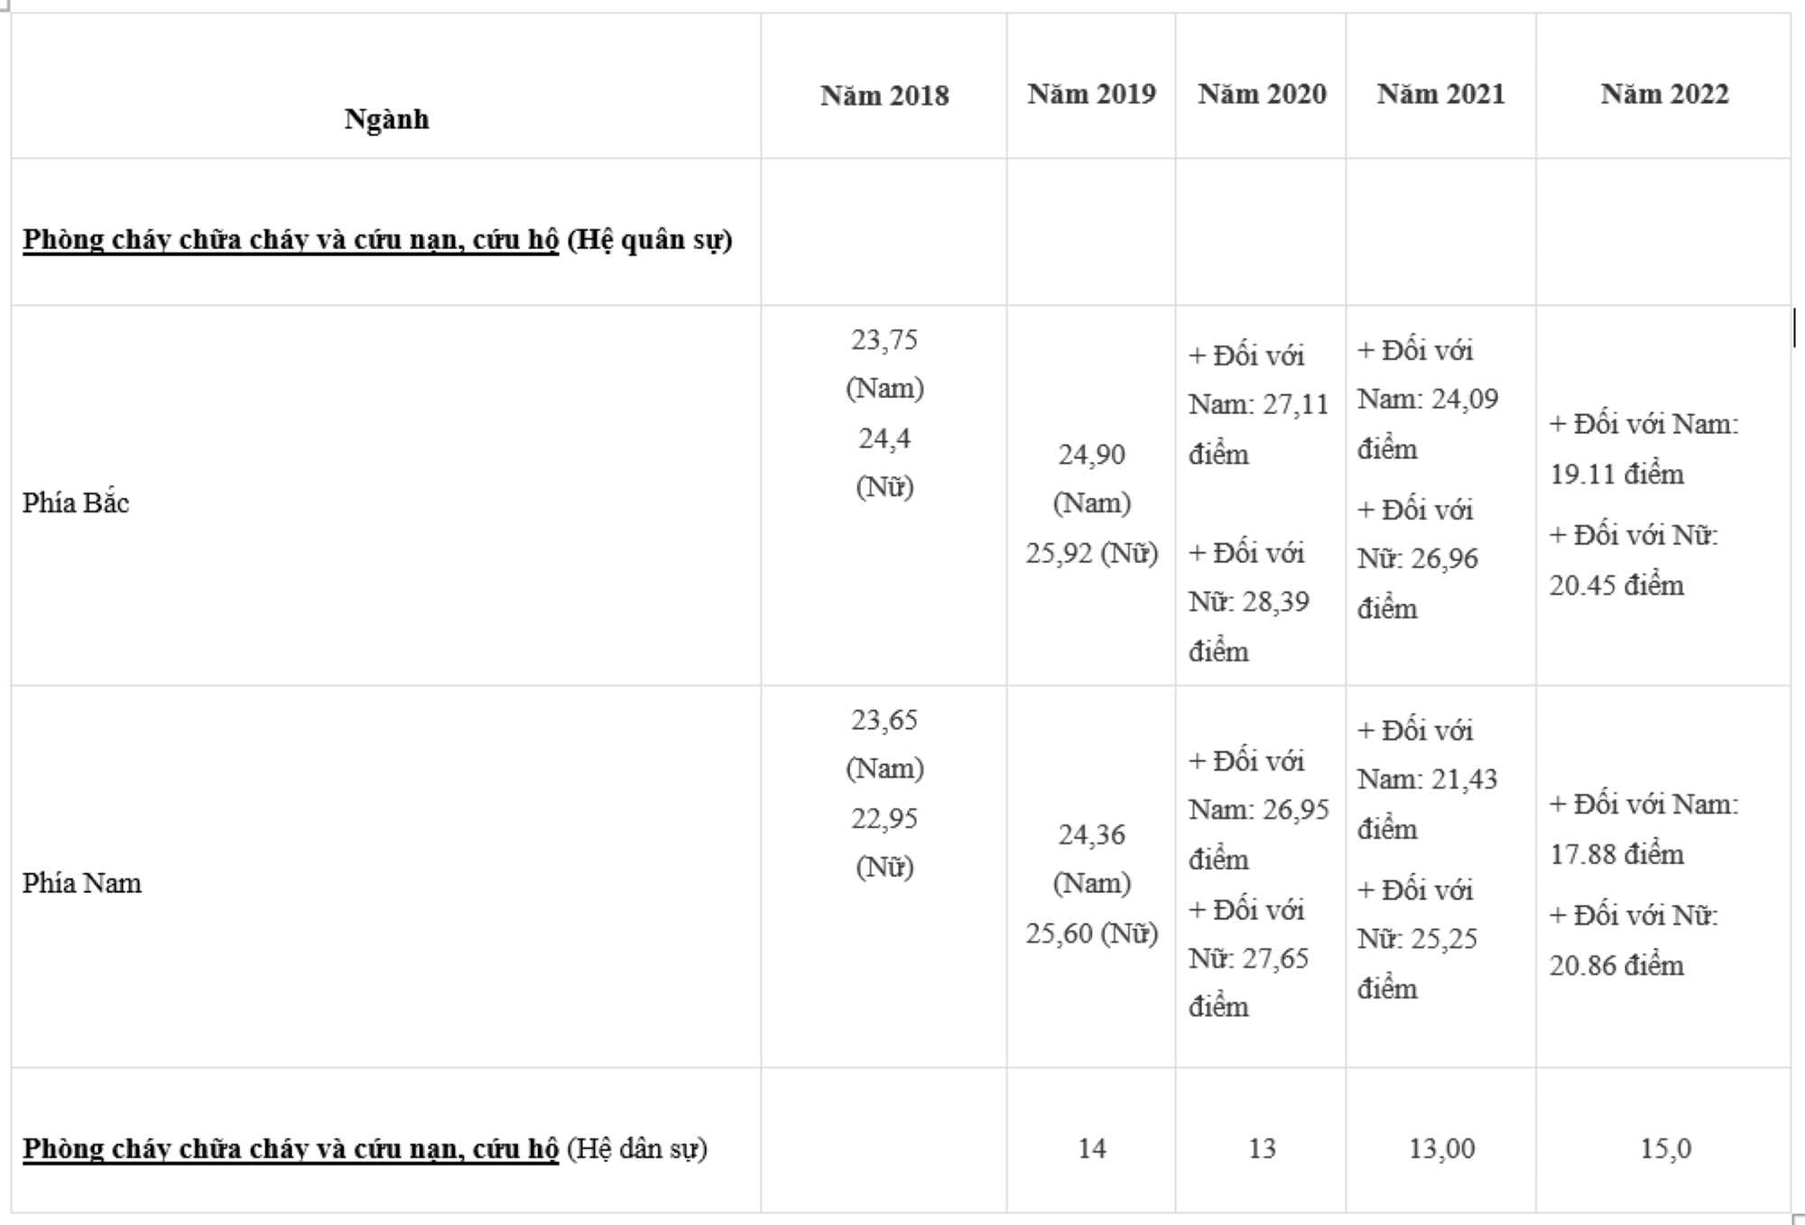Click the cell with Nam: 19.11 điểm
This screenshot has width=1805, height=1225.
pyautogui.click(x=1644, y=448)
